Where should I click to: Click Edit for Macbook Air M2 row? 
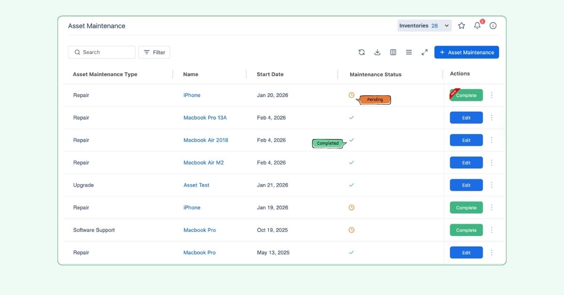click(x=466, y=163)
